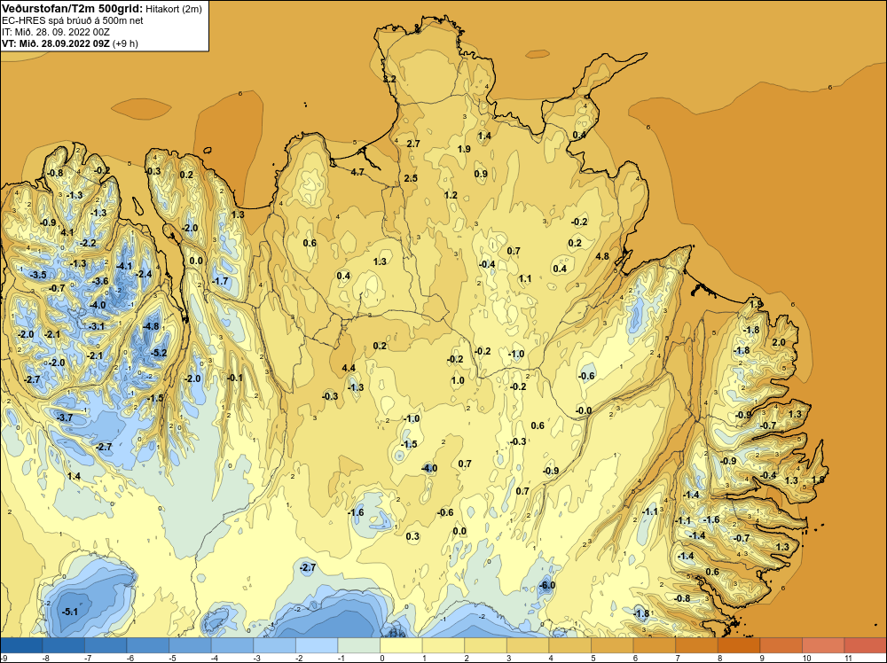Select the 'IT: Mið. 28. 09. 2022 00Z' line

pyautogui.click(x=55, y=32)
